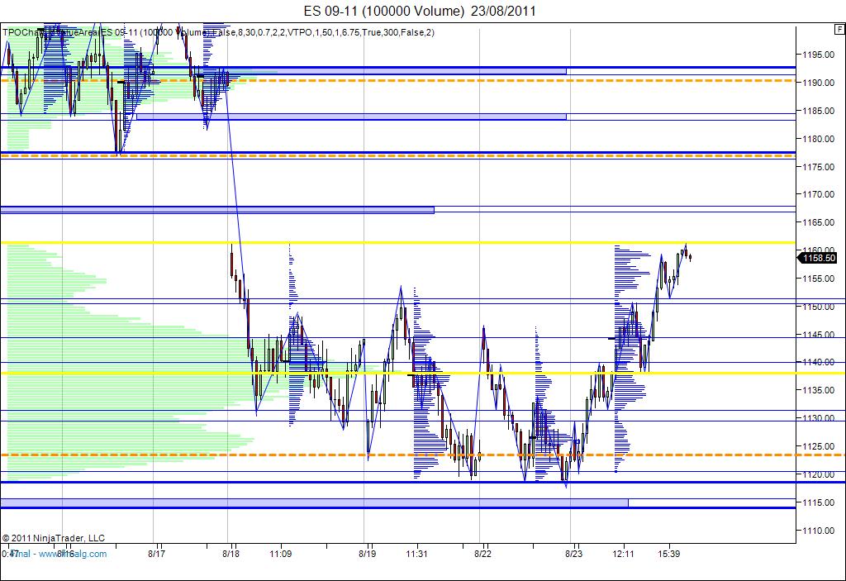This screenshot has height=581, width=846.
Task: Click the 8/23 date on time axis
Action: tap(574, 554)
